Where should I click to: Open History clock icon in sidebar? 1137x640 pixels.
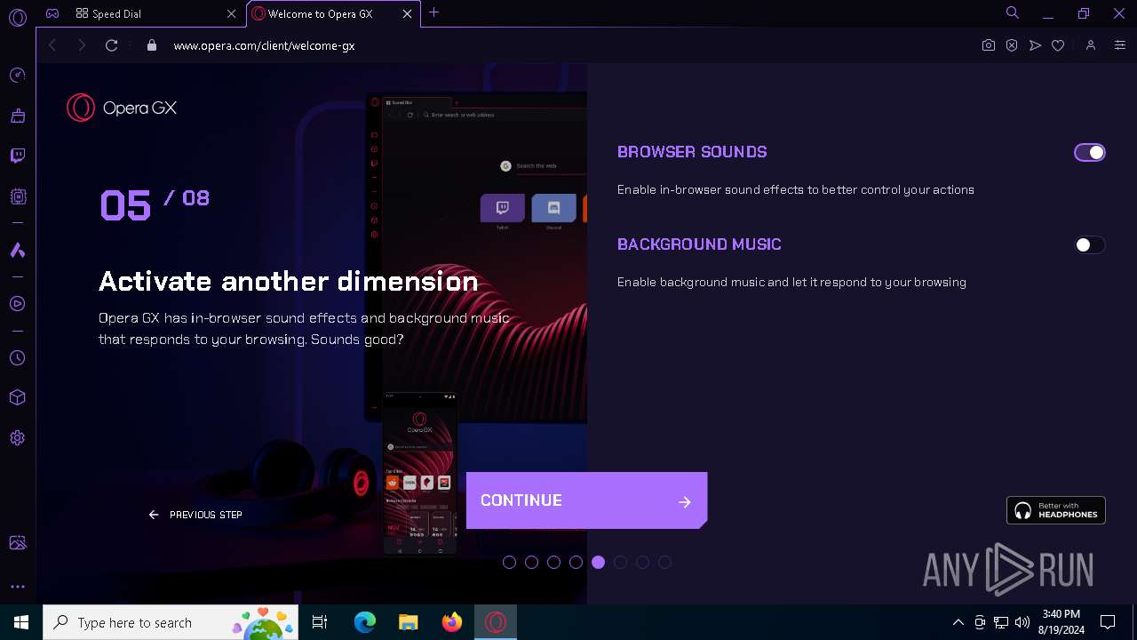click(17, 358)
